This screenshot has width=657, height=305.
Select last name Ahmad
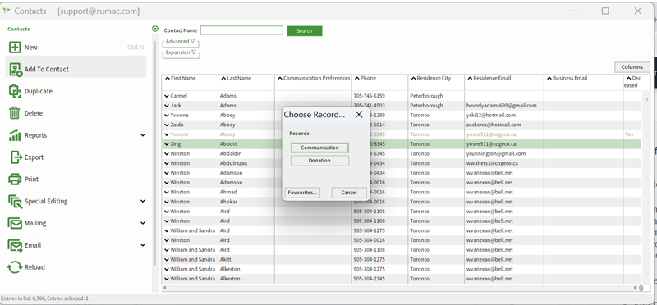[x=228, y=193]
